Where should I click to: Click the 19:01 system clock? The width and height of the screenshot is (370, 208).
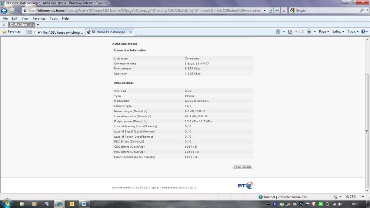(x=355, y=204)
